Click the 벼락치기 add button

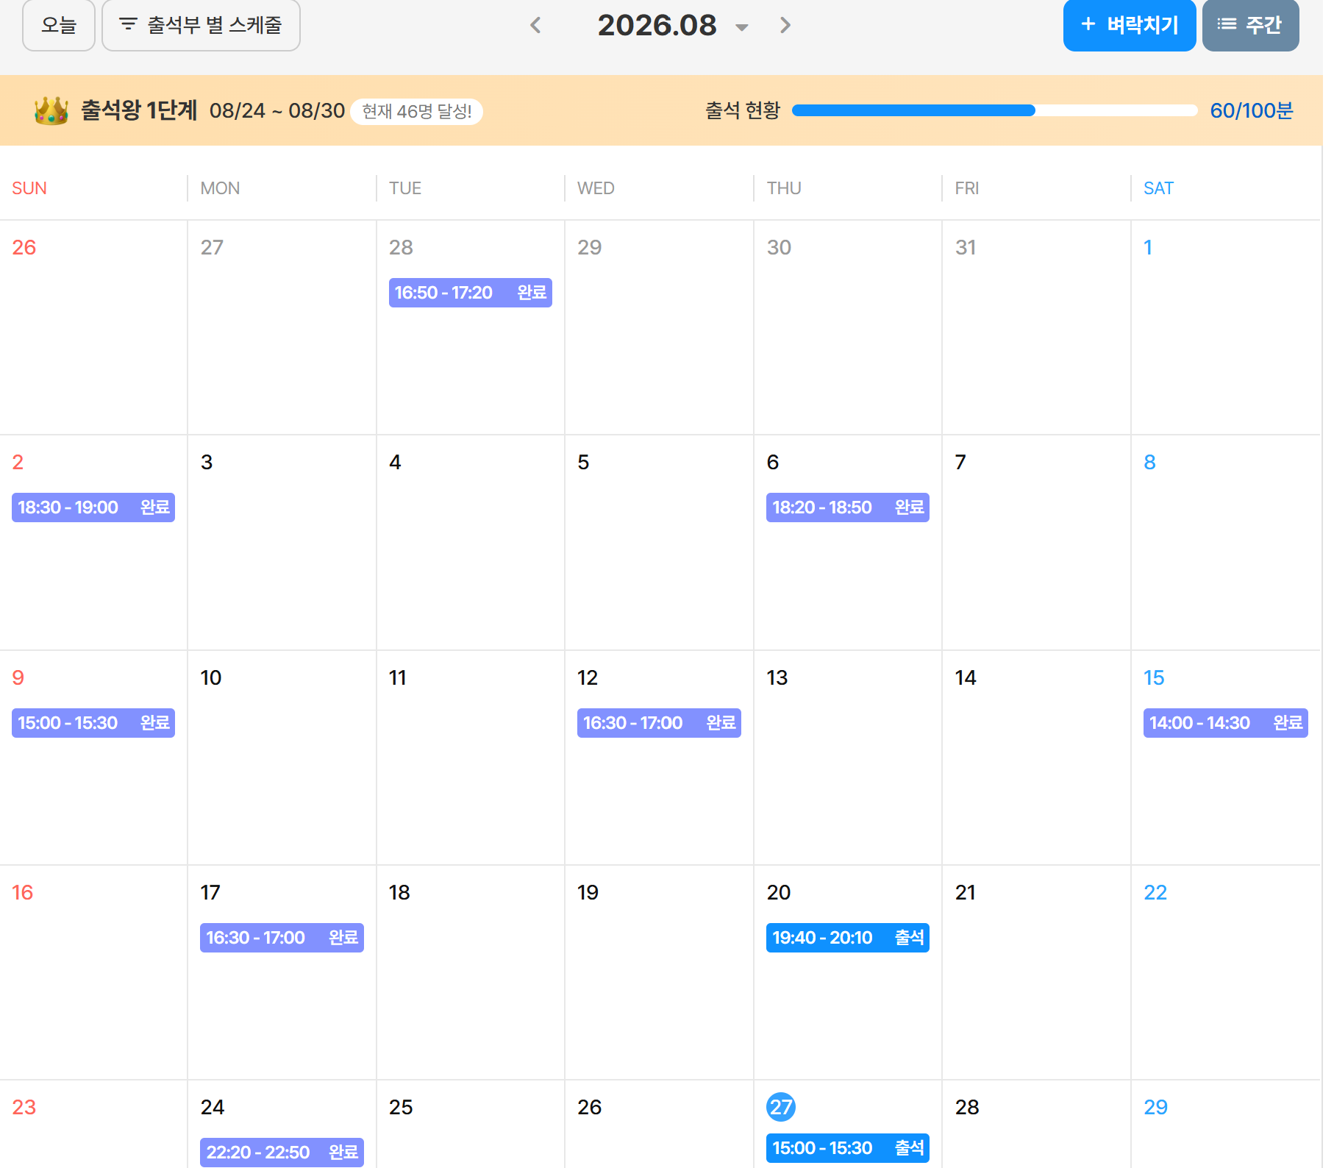tap(1129, 25)
